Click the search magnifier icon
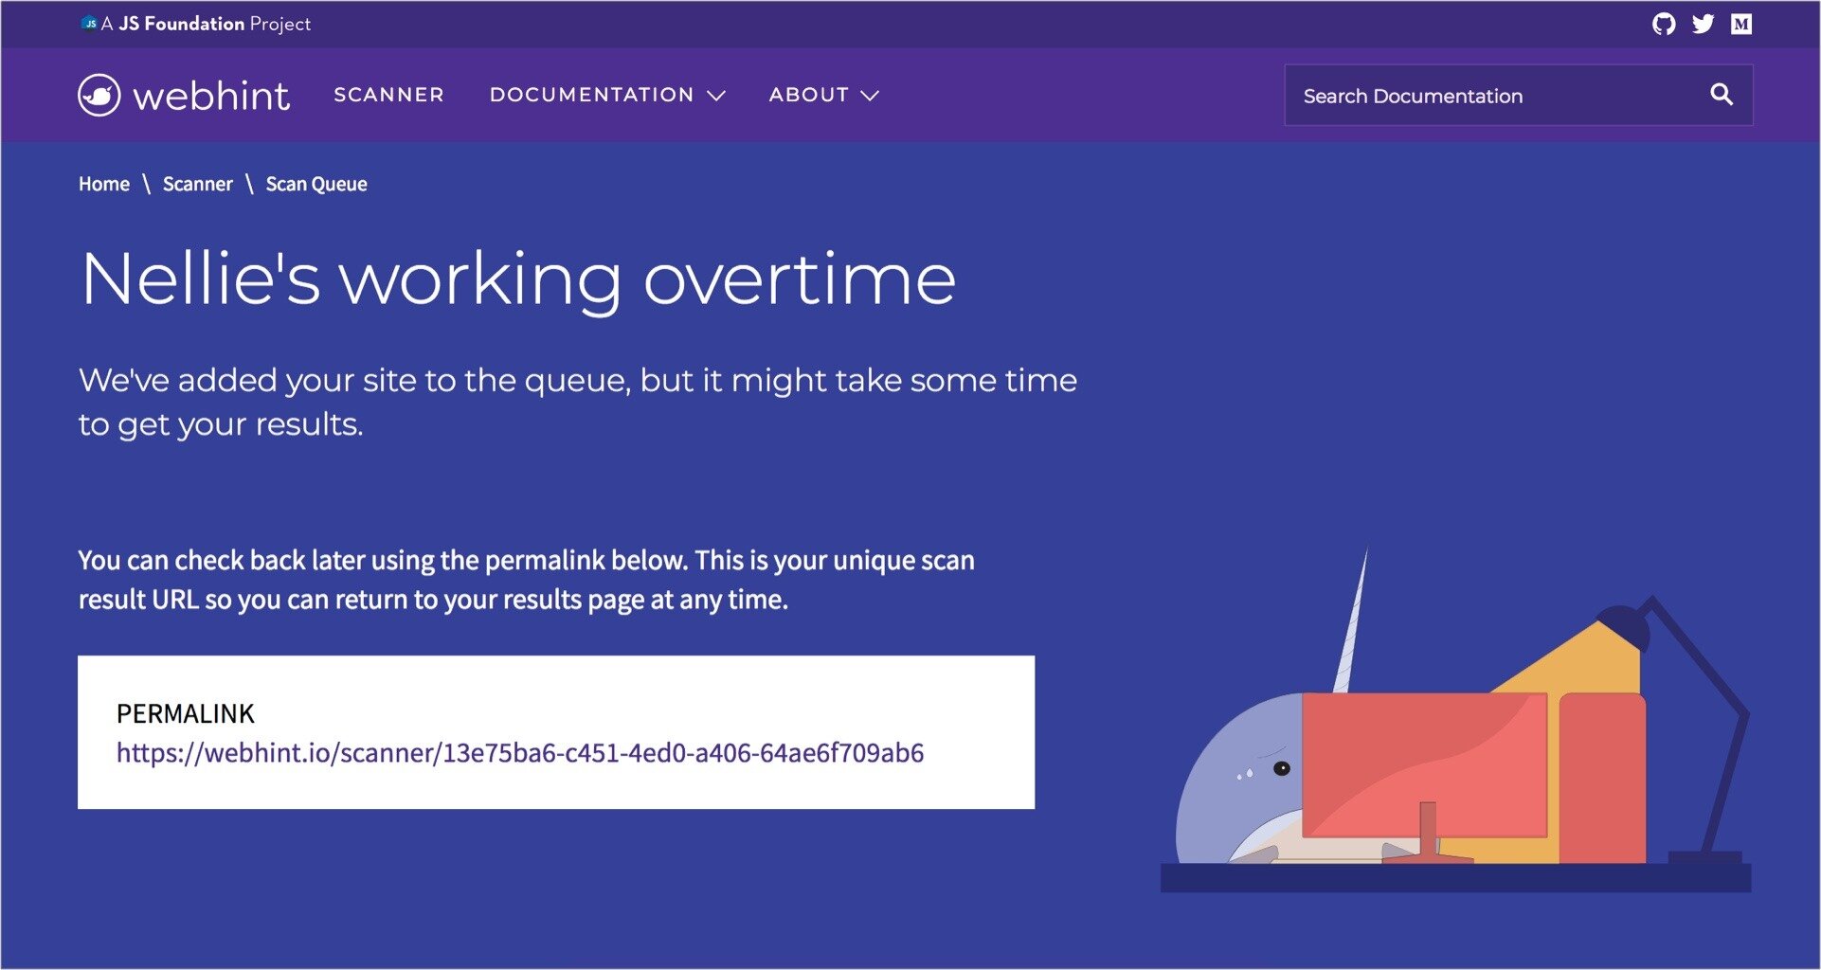Image resolution: width=1821 pixels, height=970 pixels. click(1722, 95)
